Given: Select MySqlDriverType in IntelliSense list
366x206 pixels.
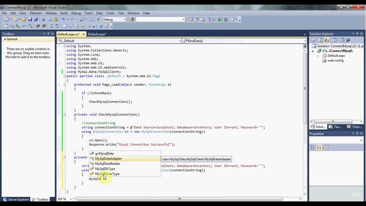Looking at the screenshot, I should 107,174.
